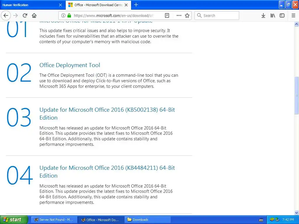Click the vertical scrollbar thumb
299x224 pixels.
[296, 95]
